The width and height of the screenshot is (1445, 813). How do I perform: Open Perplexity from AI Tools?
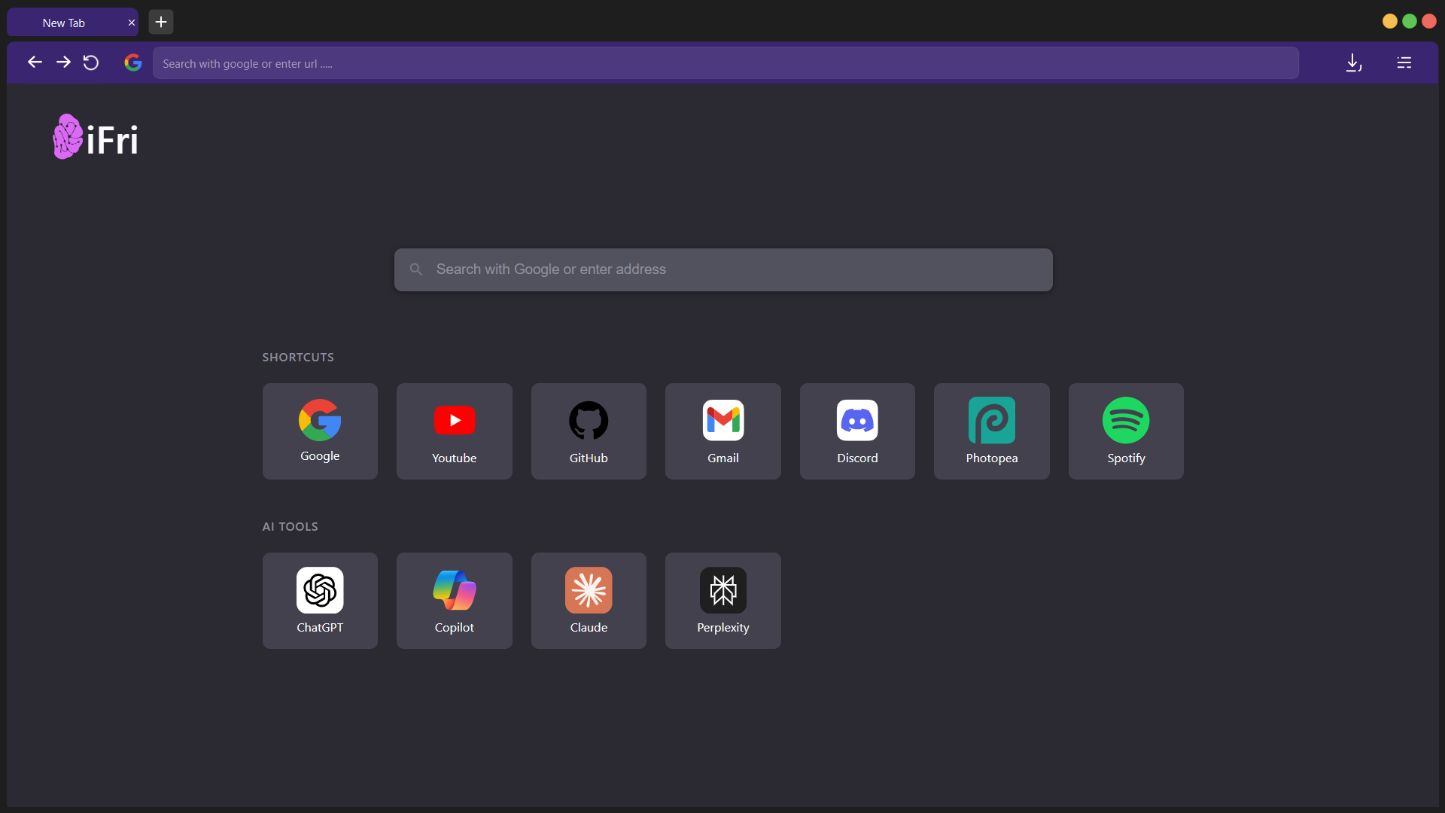point(722,600)
